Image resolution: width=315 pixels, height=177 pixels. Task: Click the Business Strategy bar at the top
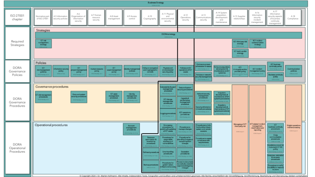[x=156, y=3]
